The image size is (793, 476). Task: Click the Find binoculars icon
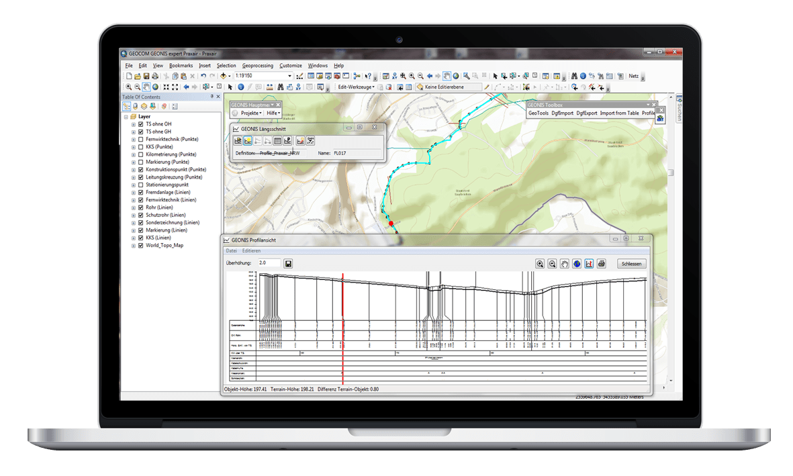(x=280, y=87)
